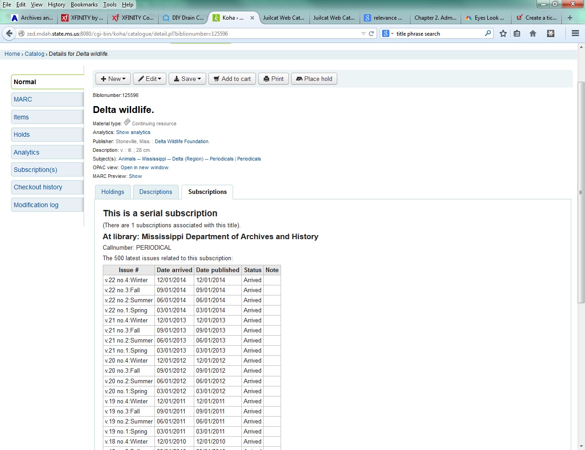Screen dimensions: 585x450
Task: Click the browser back arrow button
Action: [9, 33]
